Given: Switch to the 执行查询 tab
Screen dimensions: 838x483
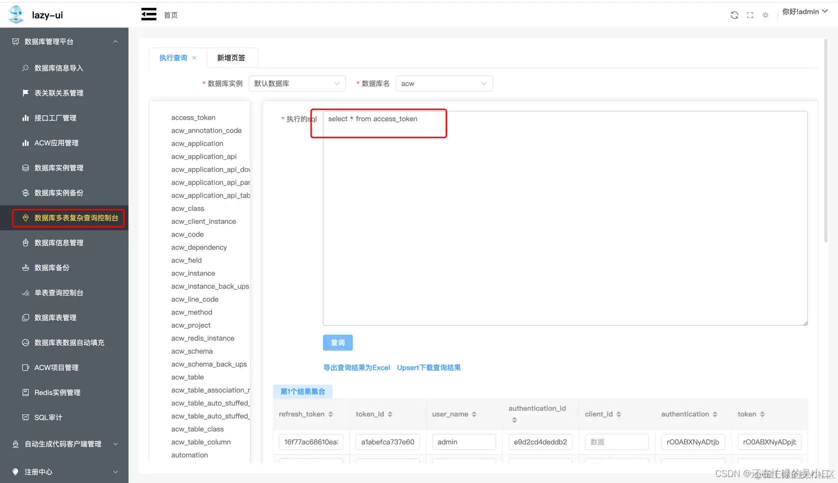Looking at the screenshot, I should (173, 58).
